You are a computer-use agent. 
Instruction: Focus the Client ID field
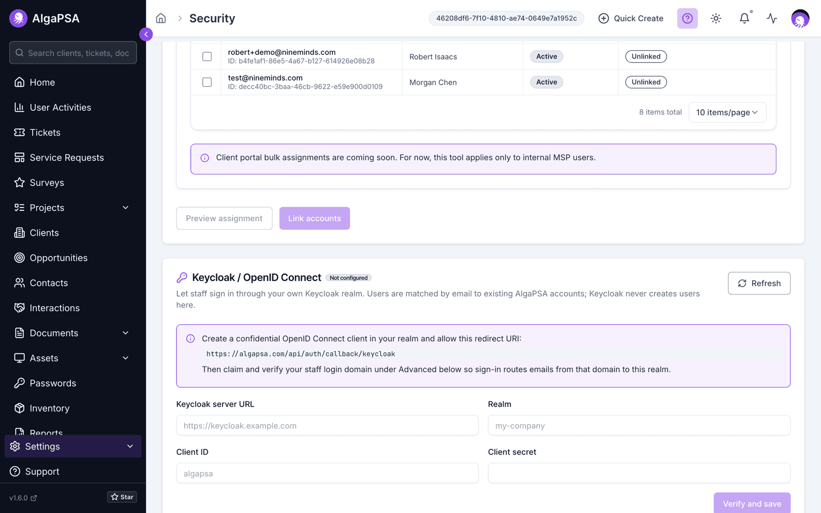tap(327, 473)
